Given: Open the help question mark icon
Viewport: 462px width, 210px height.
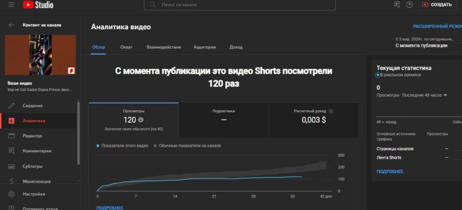Looking at the screenshot, I should (x=409, y=5).
